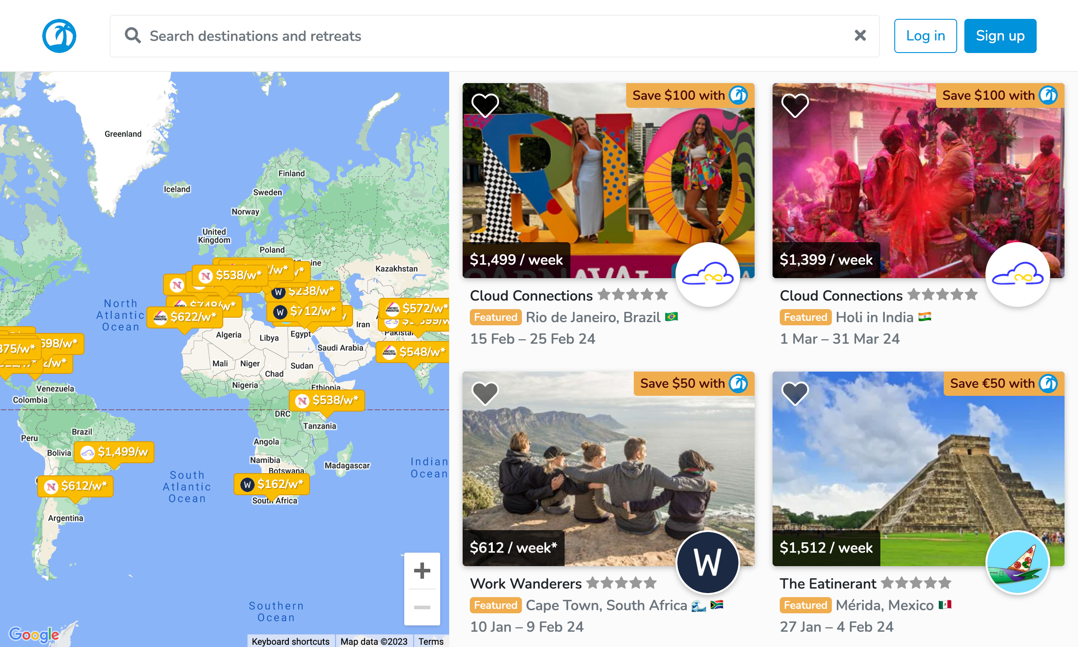Open the Cape Town group photo card
The height and width of the screenshot is (647, 1078).
tap(609, 469)
